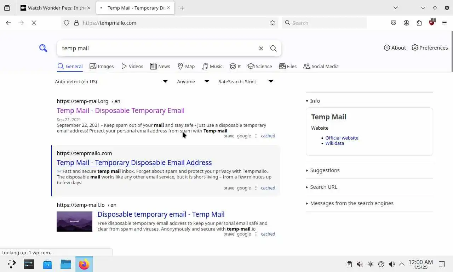
Task: Switch to News category
Action: point(160,66)
